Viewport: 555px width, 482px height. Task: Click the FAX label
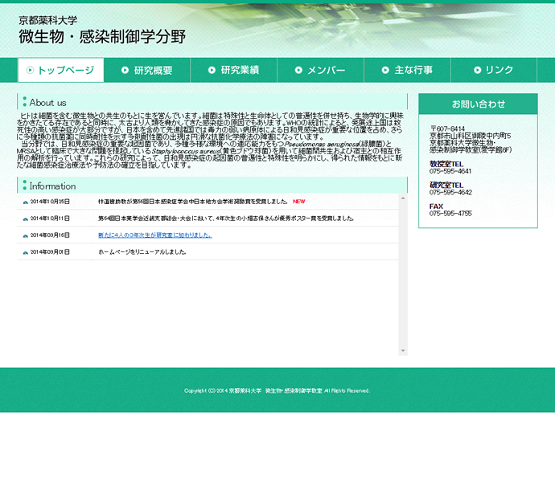coord(436,206)
